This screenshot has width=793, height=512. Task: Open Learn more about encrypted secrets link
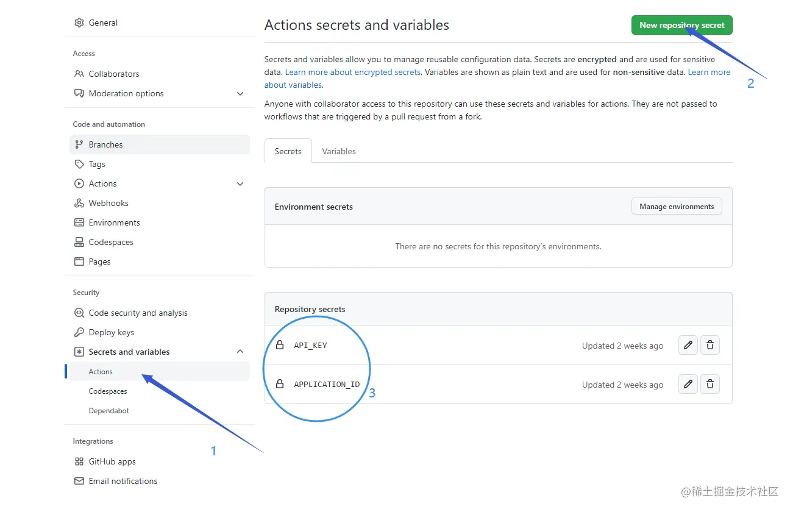tap(352, 72)
